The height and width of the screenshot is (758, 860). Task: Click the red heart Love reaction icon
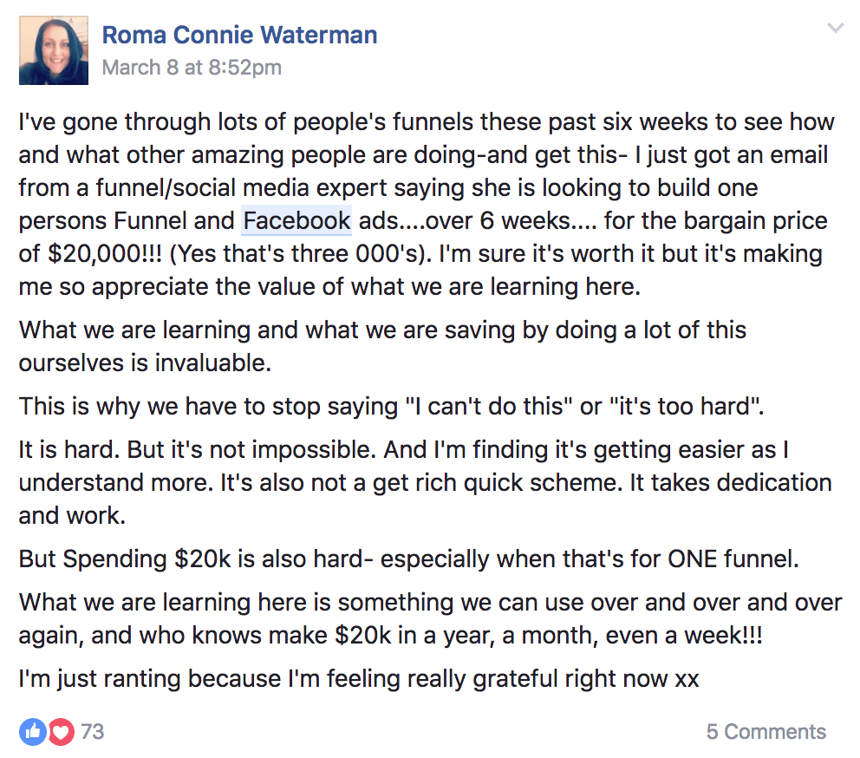(59, 732)
